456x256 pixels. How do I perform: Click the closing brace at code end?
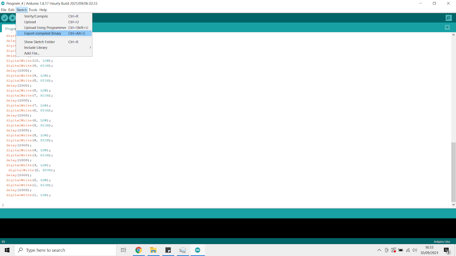coord(3,205)
